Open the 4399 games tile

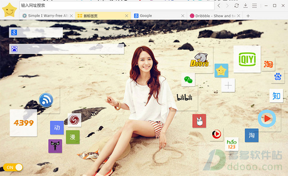pyautogui.click(x=24, y=123)
